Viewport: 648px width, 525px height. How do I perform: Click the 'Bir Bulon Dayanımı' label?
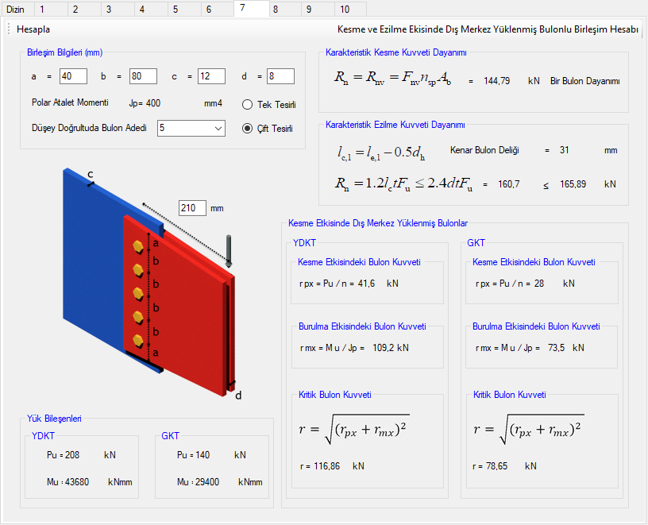[x=584, y=81]
